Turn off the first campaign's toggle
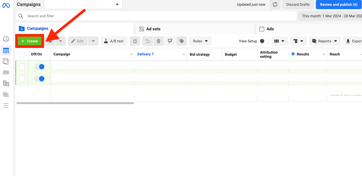362x176 pixels. [40, 67]
